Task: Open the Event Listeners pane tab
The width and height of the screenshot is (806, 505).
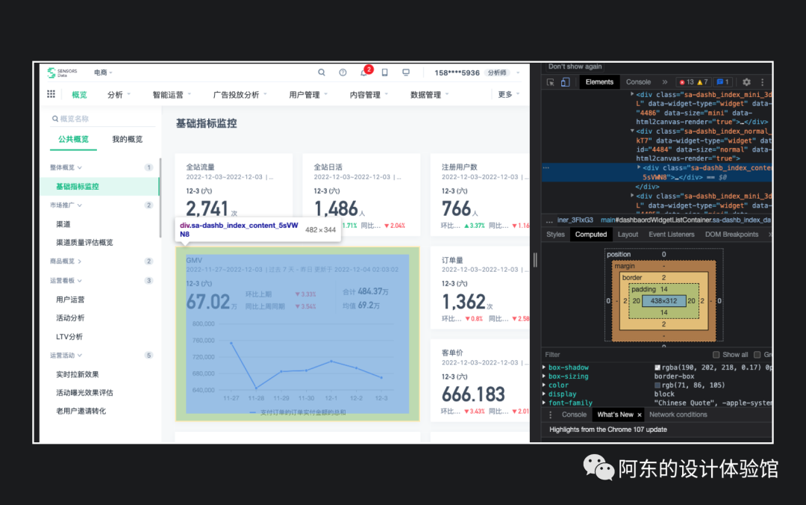Action: [672, 235]
